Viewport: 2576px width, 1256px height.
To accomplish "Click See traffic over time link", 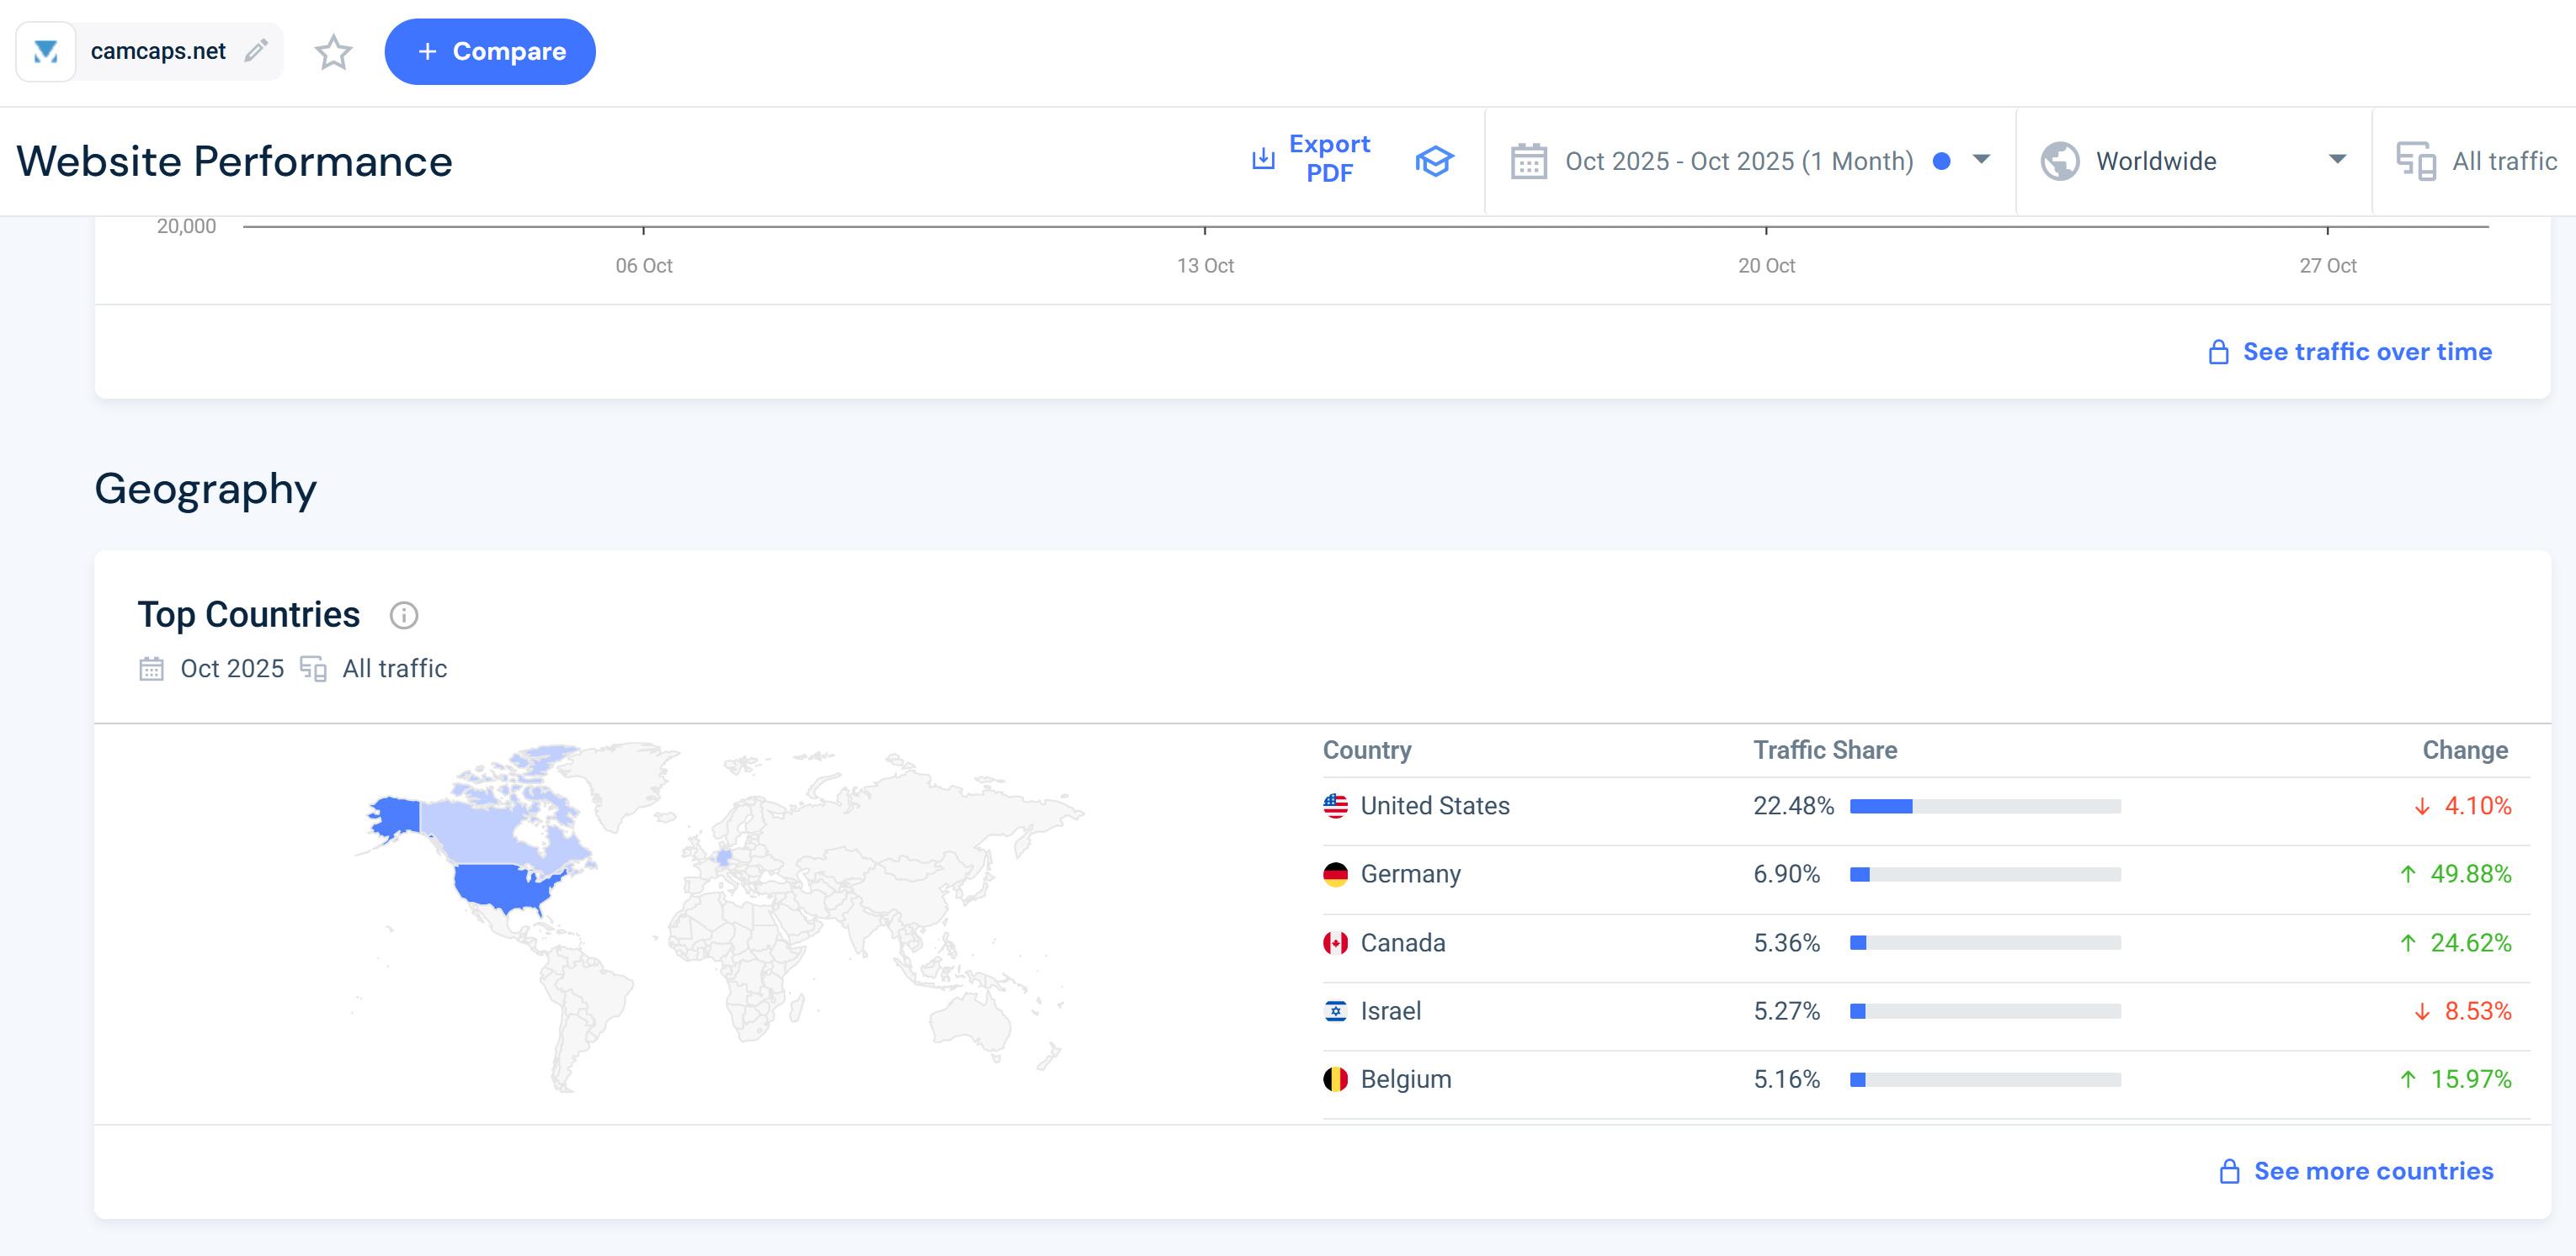I will pyautogui.click(x=2366, y=352).
